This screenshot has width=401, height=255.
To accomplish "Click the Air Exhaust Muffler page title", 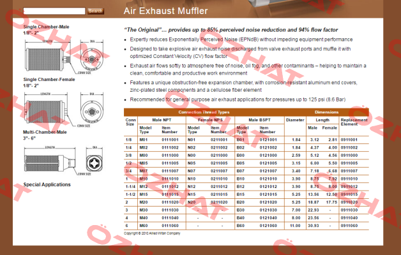I will (x=166, y=11).
